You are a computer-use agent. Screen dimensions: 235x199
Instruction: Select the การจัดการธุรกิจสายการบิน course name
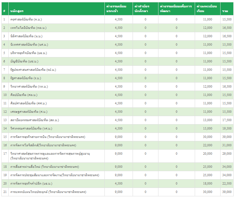coord(48,137)
